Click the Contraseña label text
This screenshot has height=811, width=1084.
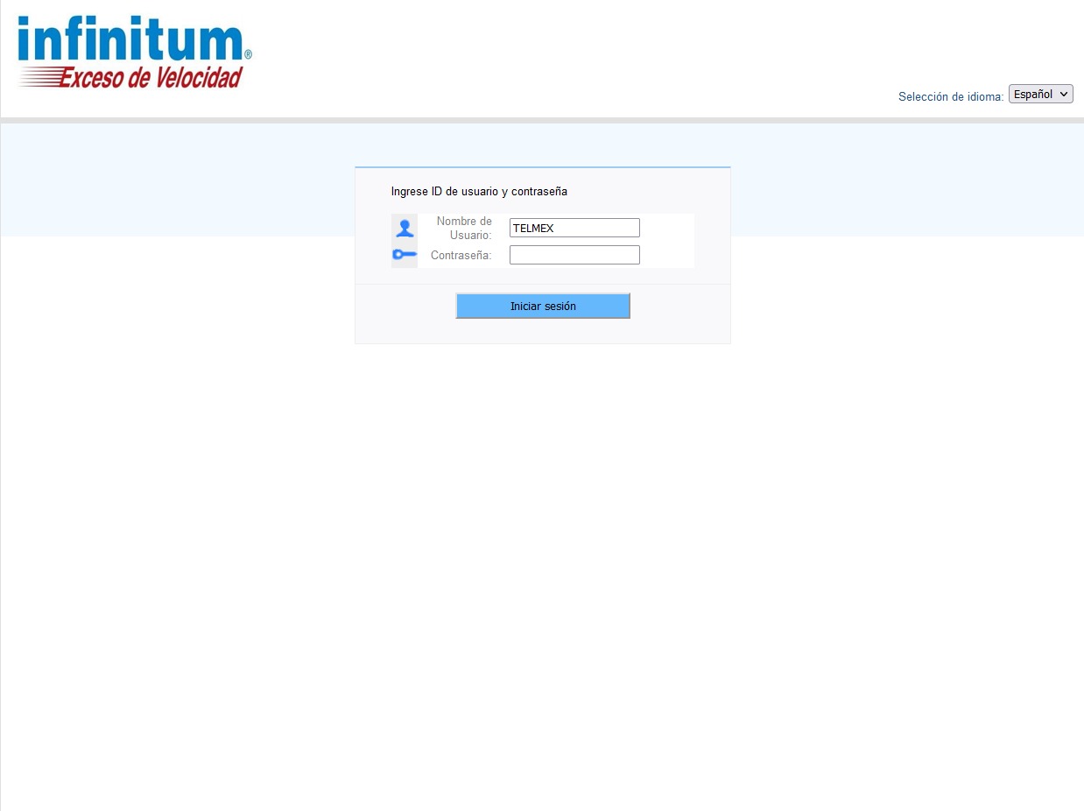coord(461,256)
